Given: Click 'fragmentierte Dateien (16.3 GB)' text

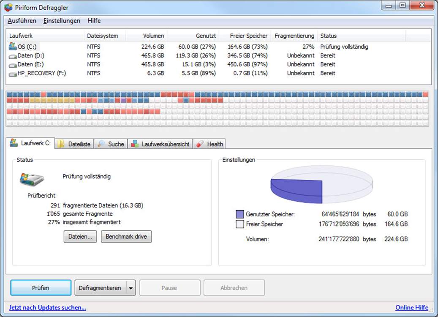Looking at the screenshot, I should tap(103, 205).
